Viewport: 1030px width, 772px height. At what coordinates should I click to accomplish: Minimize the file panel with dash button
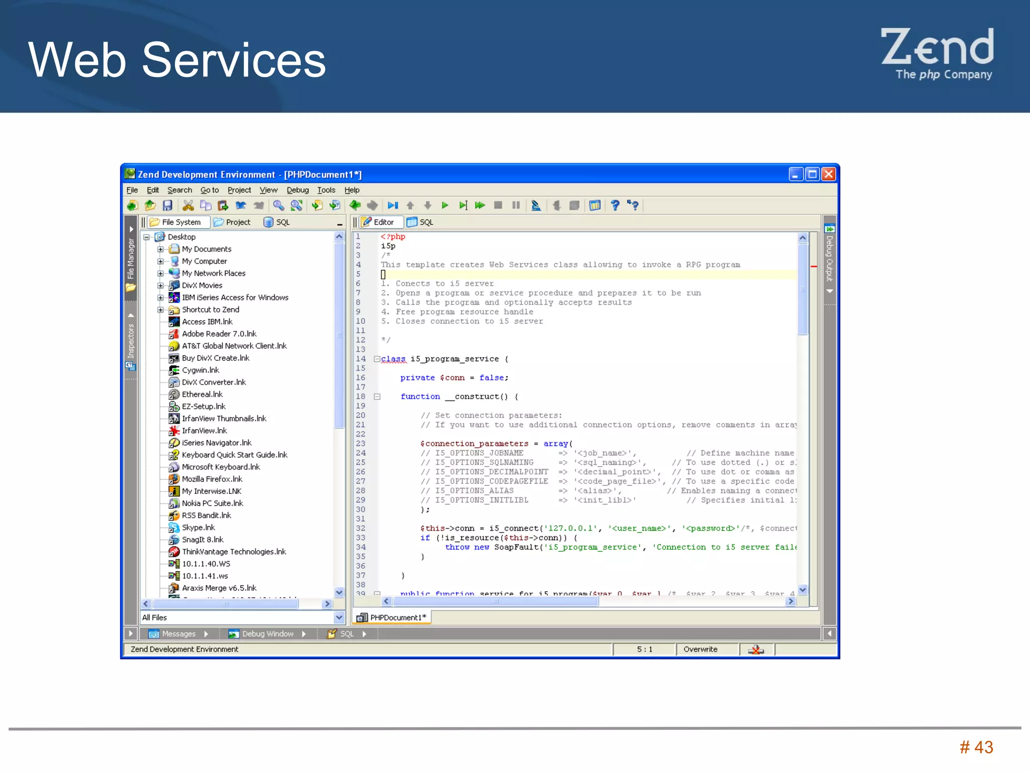tap(339, 223)
